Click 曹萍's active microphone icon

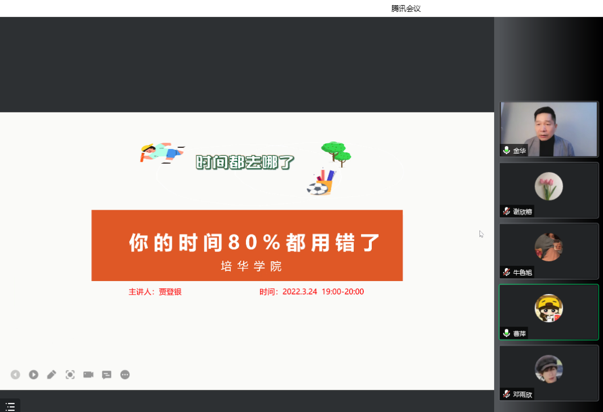click(507, 334)
